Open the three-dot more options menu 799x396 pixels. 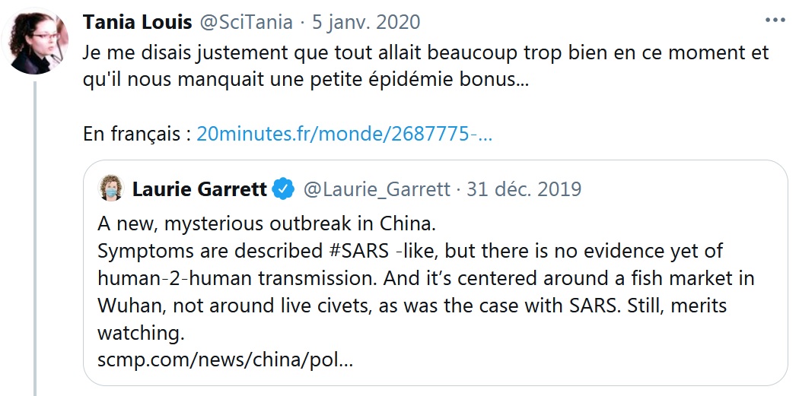[774, 21]
